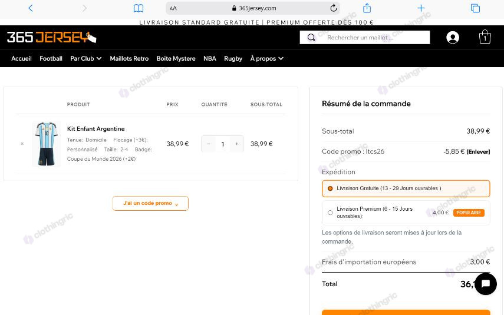This screenshot has width=504, height=315.
Task: Open Boite Mystere section
Action: click(x=176, y=58)
